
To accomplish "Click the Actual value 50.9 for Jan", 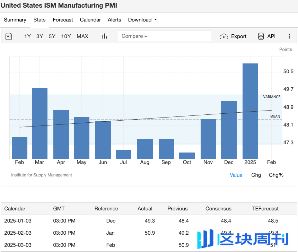I will (150, 233).
